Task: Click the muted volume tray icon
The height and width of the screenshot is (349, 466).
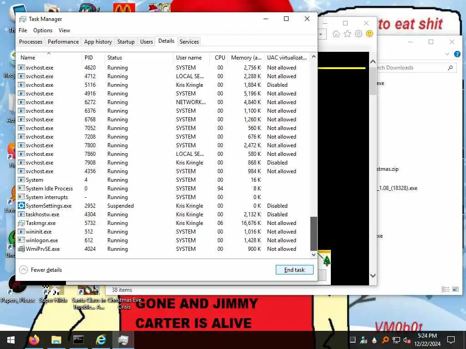Action: pyautogui.click(x=407, y=340)
